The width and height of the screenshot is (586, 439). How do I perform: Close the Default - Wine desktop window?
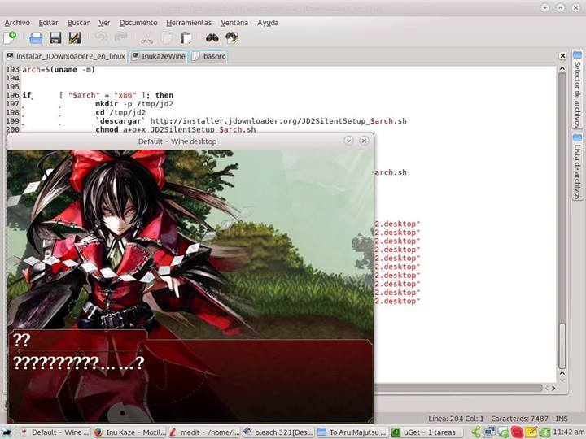[x=364, y=141]
